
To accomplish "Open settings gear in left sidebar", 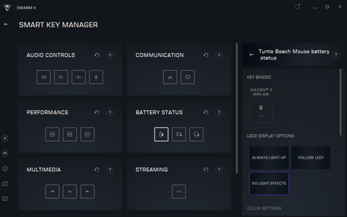I will tap(5, 169).
